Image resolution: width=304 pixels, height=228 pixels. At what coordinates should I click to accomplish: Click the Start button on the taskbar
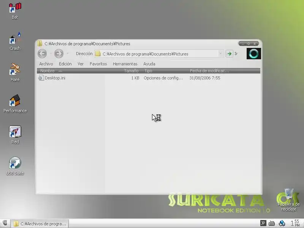pos(5,223)
